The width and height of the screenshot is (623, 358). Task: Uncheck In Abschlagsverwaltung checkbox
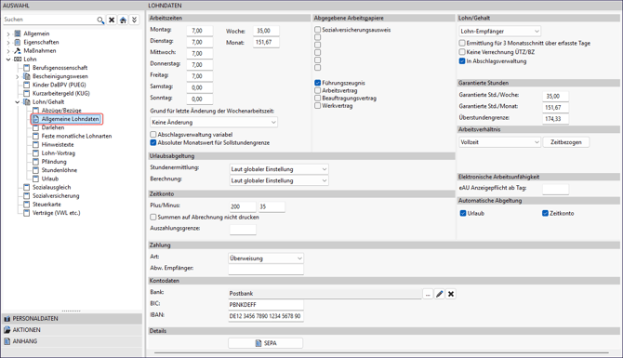462,61
